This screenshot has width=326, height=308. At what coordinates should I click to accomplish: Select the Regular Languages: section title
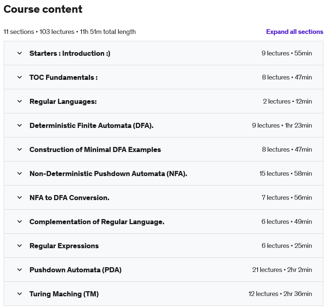pos(63,101)
